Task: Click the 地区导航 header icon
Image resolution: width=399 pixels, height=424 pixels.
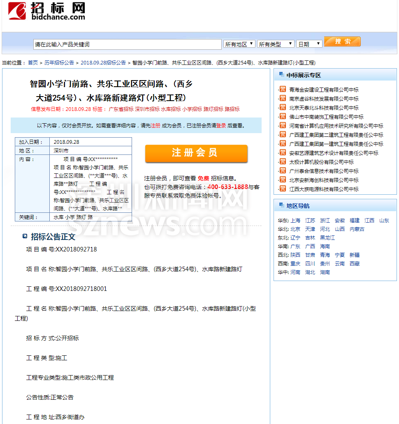Action: (x=281, y=205)
